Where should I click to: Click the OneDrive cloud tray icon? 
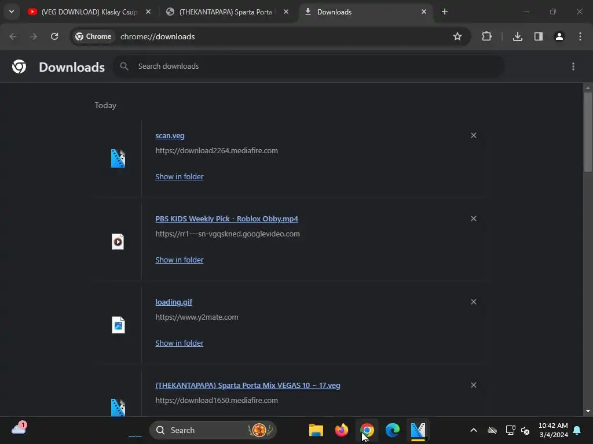click(x=492, y=430)
